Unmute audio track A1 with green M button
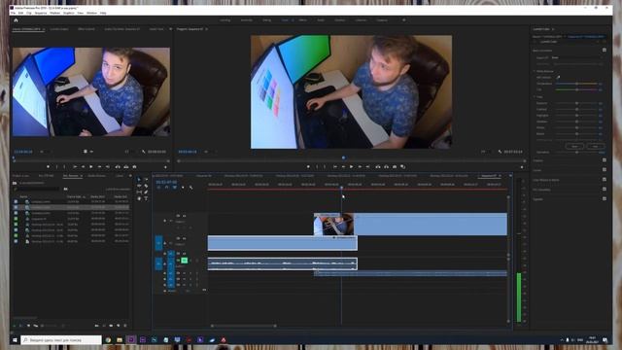The image size is (622, 350). (184, 261)
